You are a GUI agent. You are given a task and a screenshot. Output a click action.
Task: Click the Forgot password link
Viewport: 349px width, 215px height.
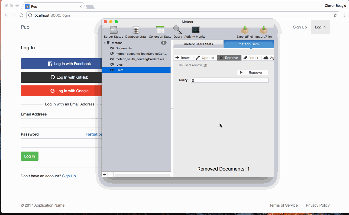(x=93, y=134)
